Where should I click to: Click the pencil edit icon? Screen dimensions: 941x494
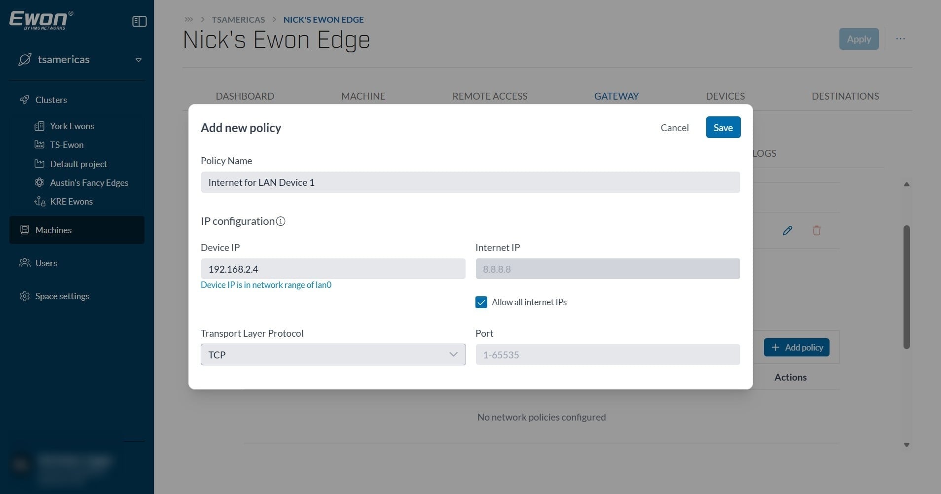788,230
